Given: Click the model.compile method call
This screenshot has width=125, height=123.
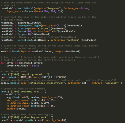Looking at the screenshot, I should point(10,83).
